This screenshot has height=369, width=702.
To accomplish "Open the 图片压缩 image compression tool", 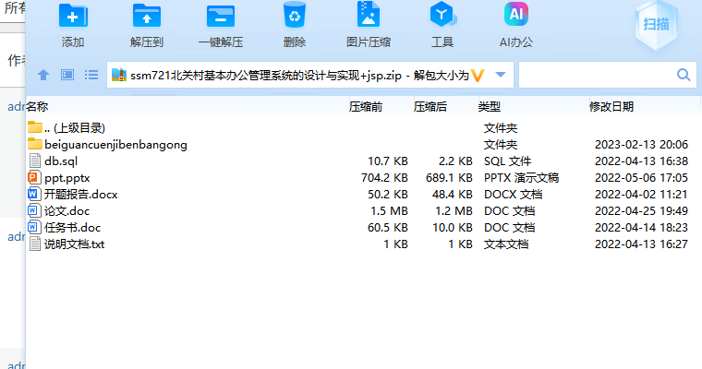I will [368, 17].
